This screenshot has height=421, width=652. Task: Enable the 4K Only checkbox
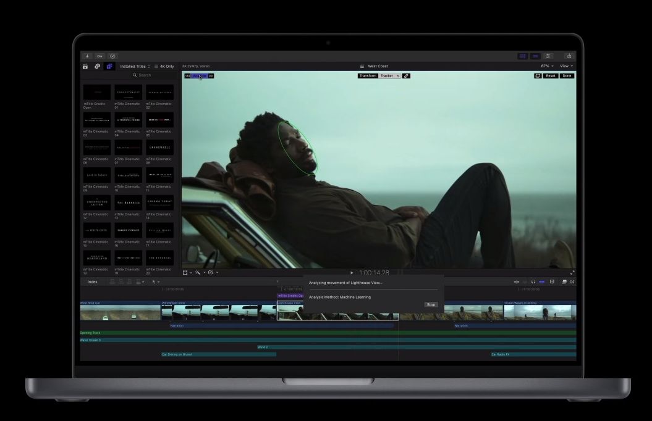point(156,67)
